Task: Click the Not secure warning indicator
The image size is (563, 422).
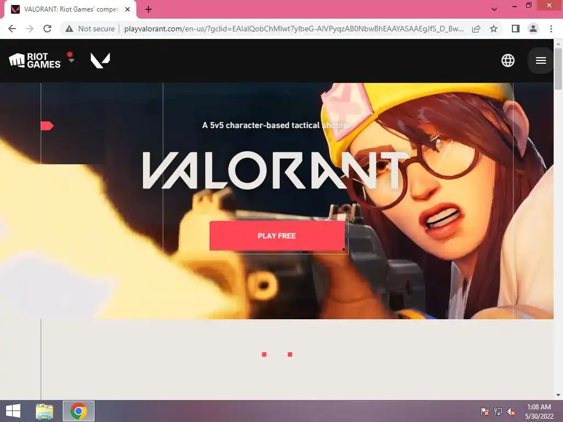Action: tap(90, 29)
